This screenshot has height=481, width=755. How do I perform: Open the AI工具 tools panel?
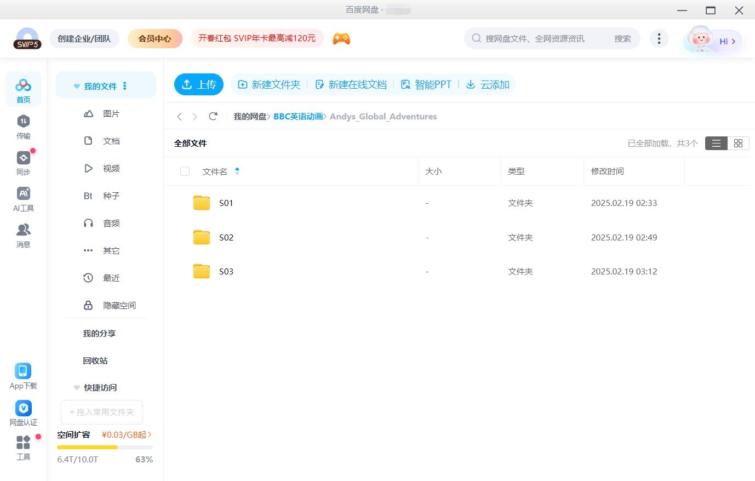pyautogui.click(x=23, y=198)
